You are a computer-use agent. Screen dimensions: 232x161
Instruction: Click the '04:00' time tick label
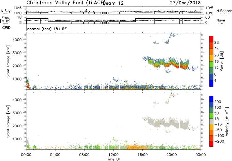(55, 155)
